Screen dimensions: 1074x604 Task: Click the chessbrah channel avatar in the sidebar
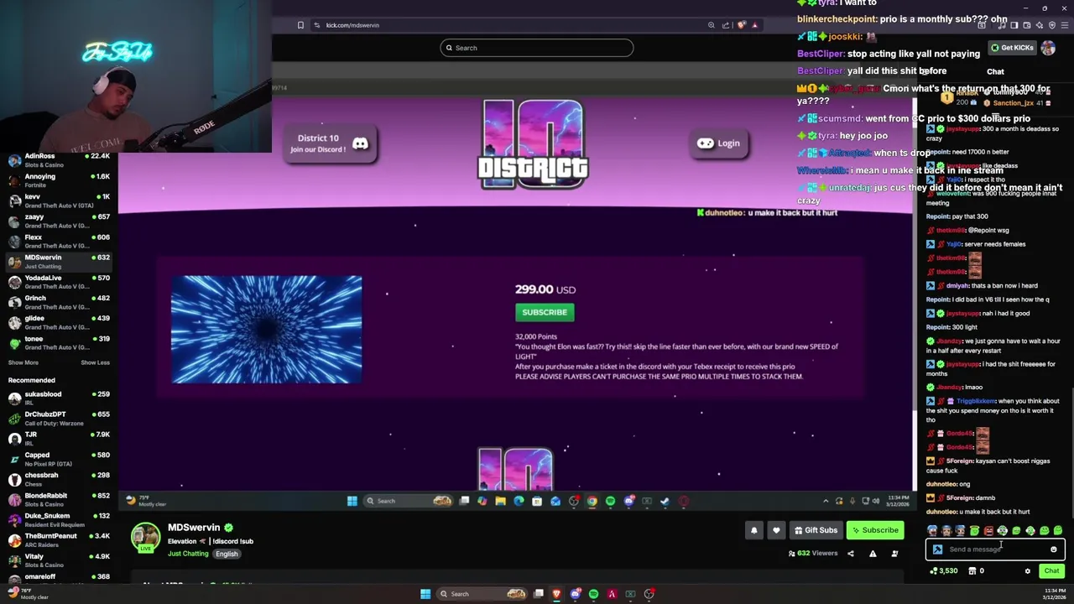pos(14,480)
